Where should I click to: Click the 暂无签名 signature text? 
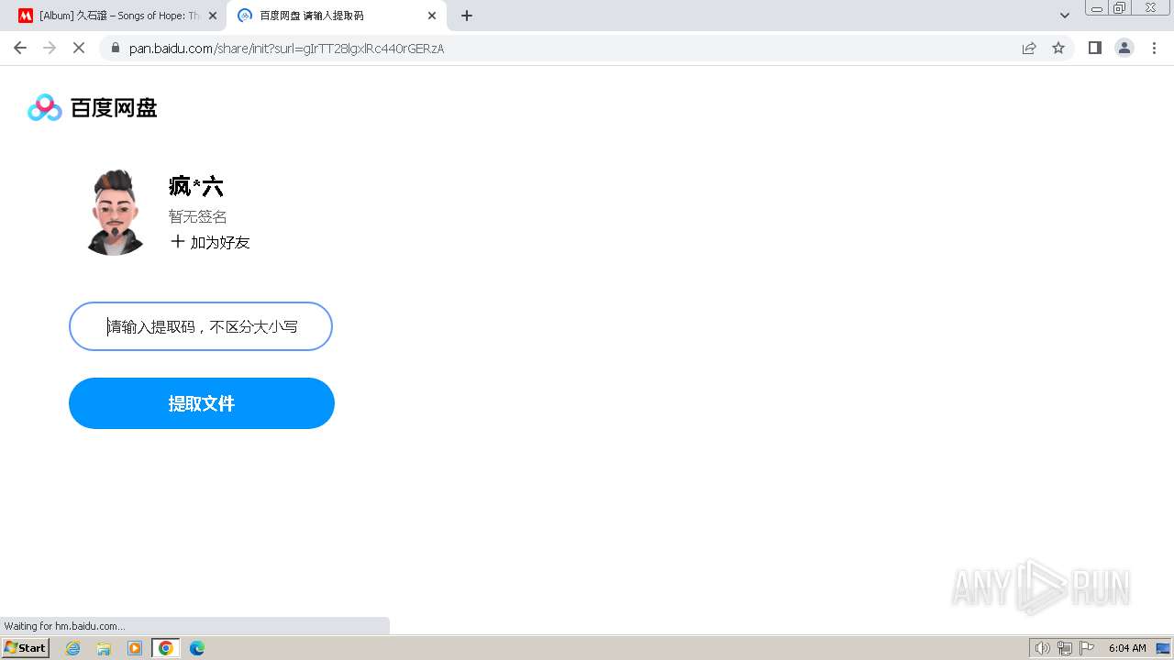[198, 216]
